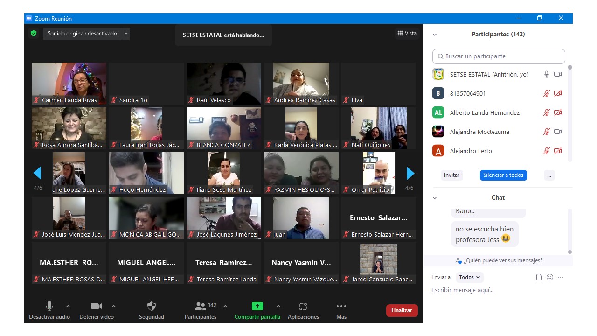This screenshot has width=597, height=336.
Task: Mute microphone with Desactivar audio
Action: 49,307
